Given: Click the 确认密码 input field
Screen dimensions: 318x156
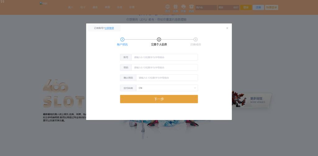Looking at the screenshot, I should click(167, 78).
